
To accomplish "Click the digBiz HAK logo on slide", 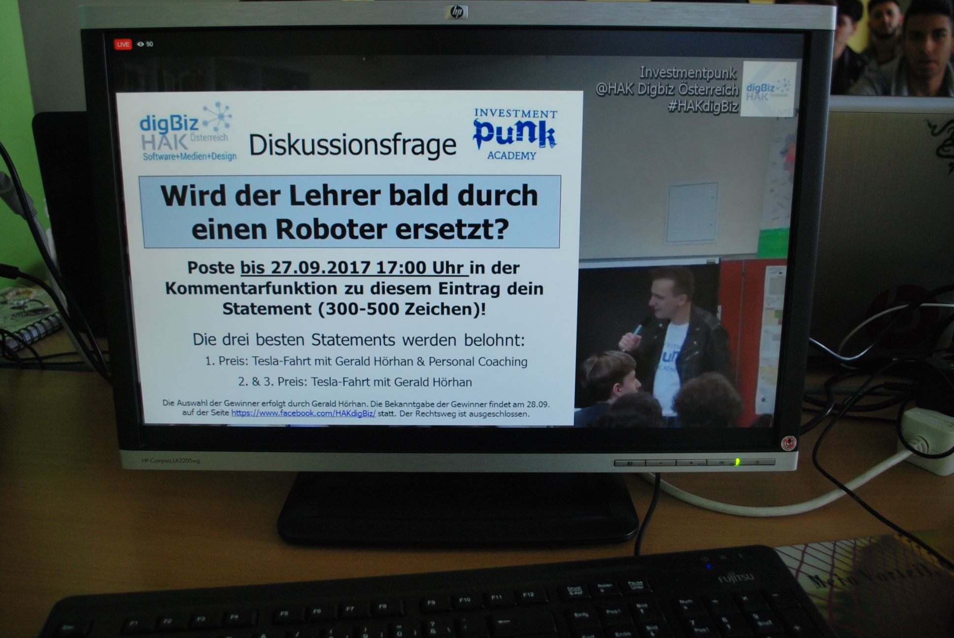I will [188, 132].
